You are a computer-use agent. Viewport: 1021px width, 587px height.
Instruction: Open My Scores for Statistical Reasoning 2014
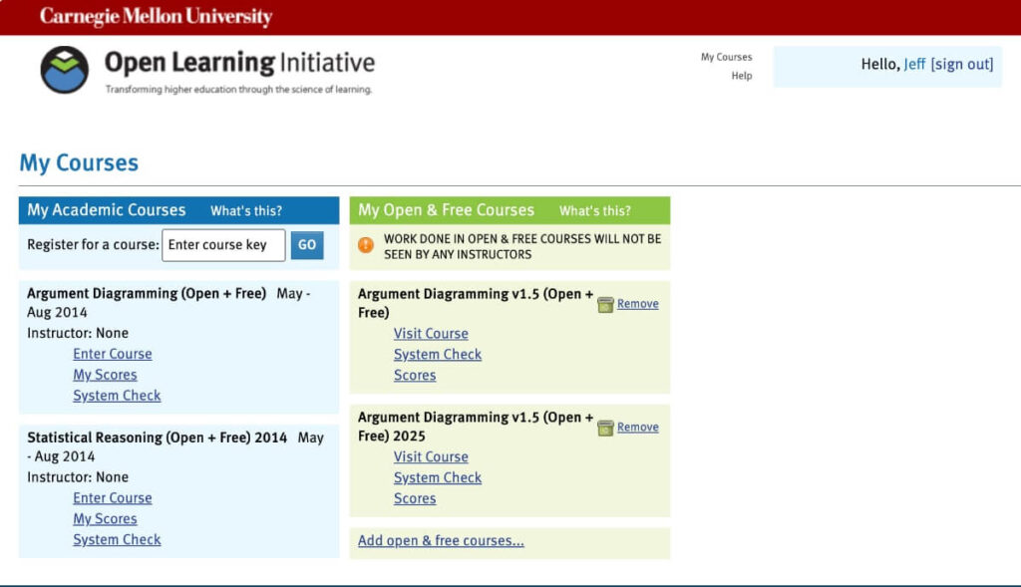point(105,518)
